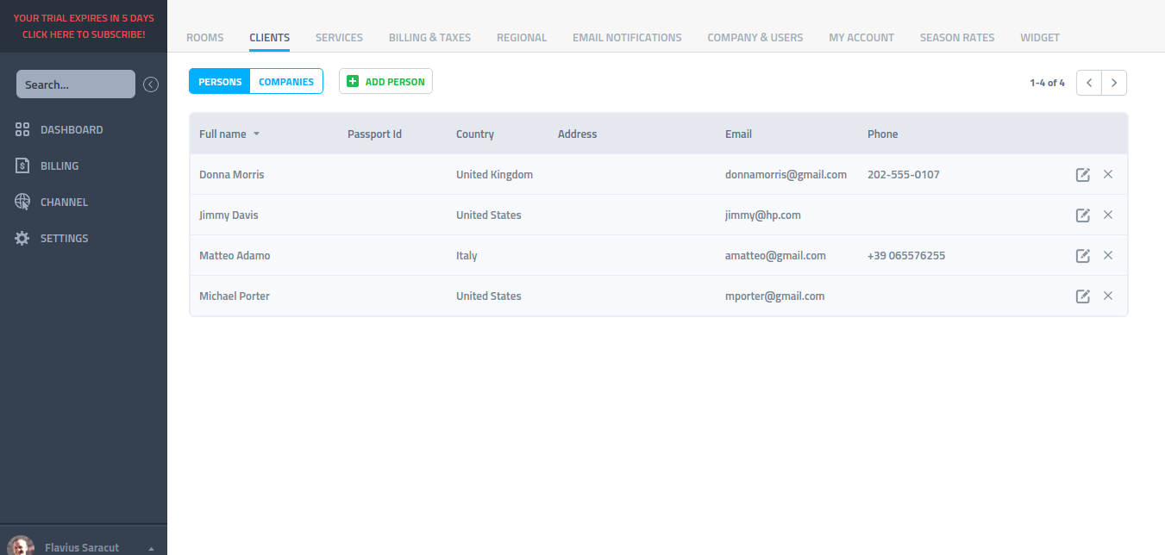Viewport: 1165px width, 555px height.
Task: Open the Widget tab
Action: pos(1040,38)
